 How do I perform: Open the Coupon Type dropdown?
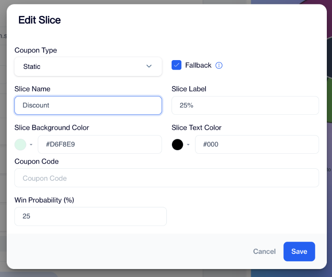(x=88, y=66)
